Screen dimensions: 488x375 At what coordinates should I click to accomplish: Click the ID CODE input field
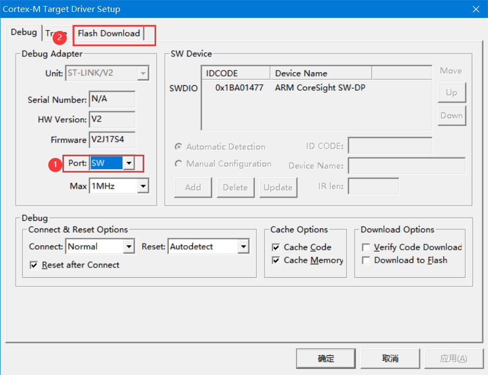pyautogui.click(x=390, y=145)
